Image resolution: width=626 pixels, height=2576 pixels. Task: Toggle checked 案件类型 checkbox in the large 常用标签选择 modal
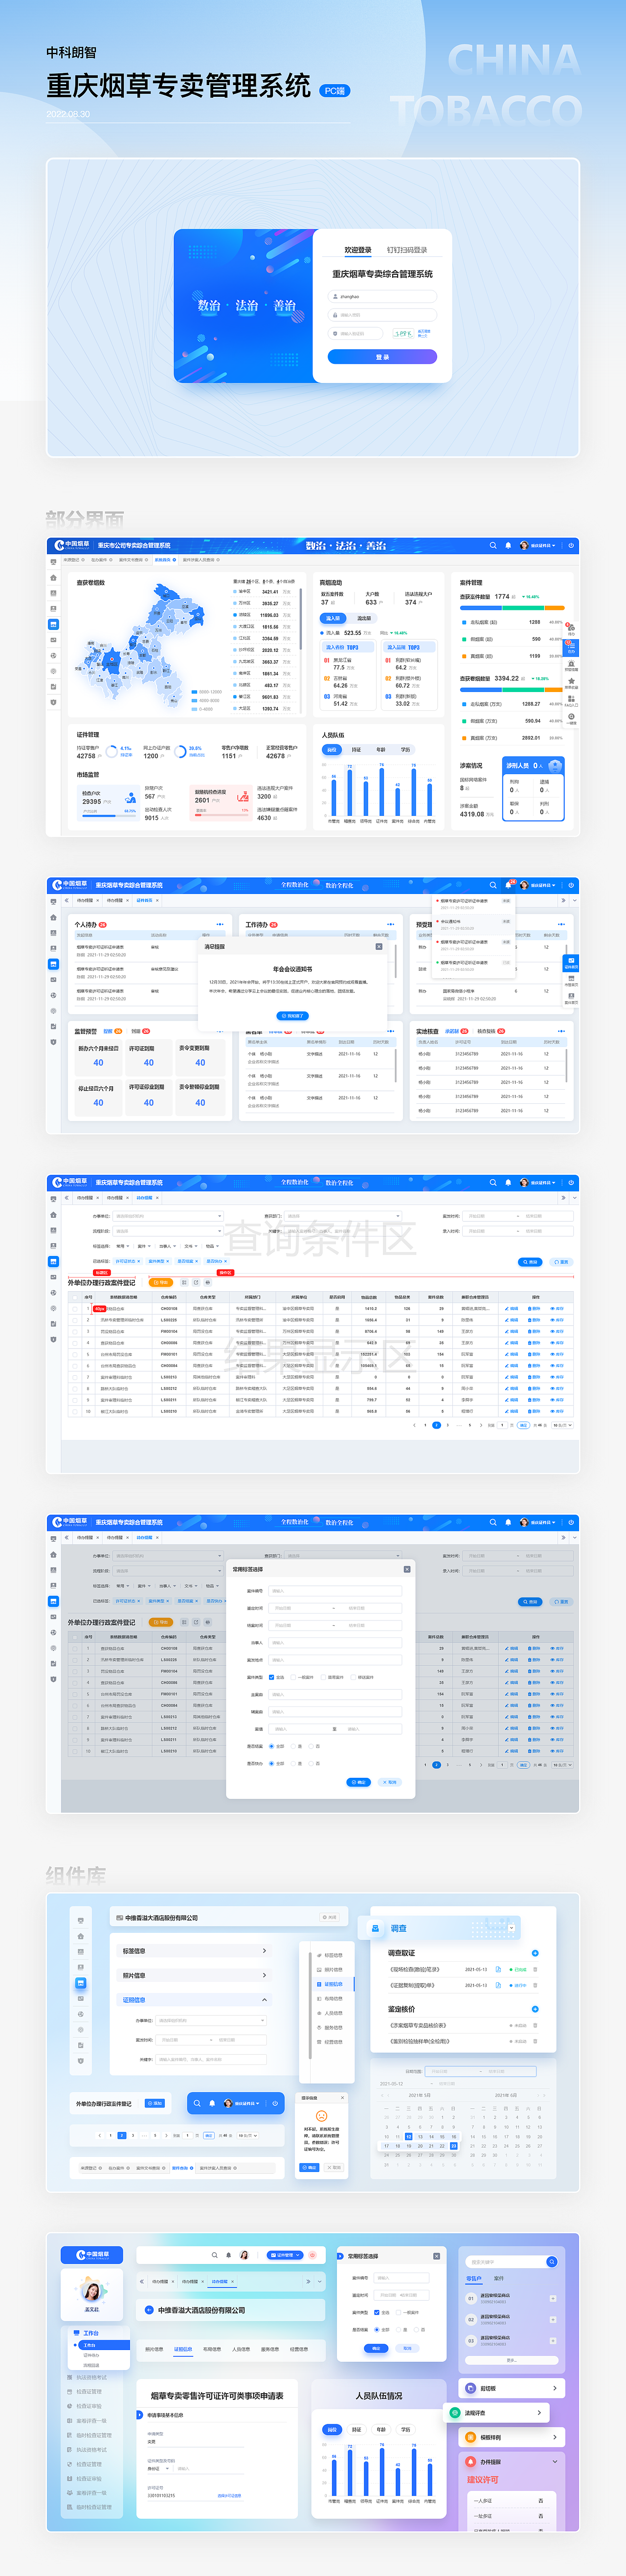coord(271,1677)
